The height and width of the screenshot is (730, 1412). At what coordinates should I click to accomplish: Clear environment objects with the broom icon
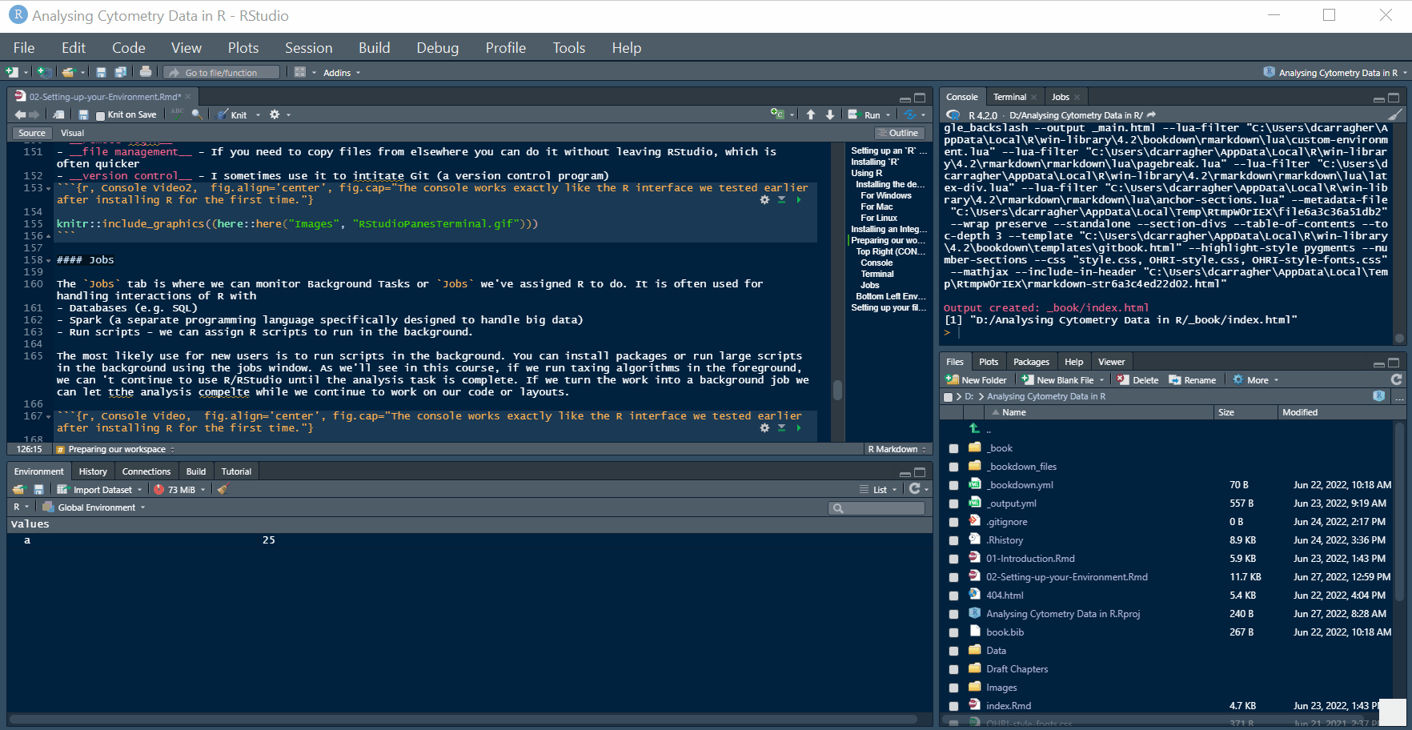tap(223, 489)
